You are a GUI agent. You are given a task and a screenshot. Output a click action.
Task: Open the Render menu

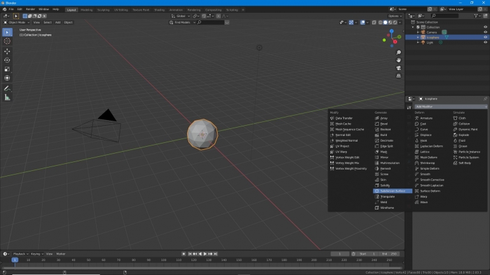point(31,10)
